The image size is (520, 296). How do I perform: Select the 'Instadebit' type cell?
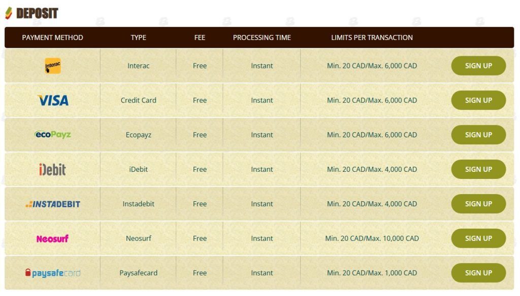point(138,204)
